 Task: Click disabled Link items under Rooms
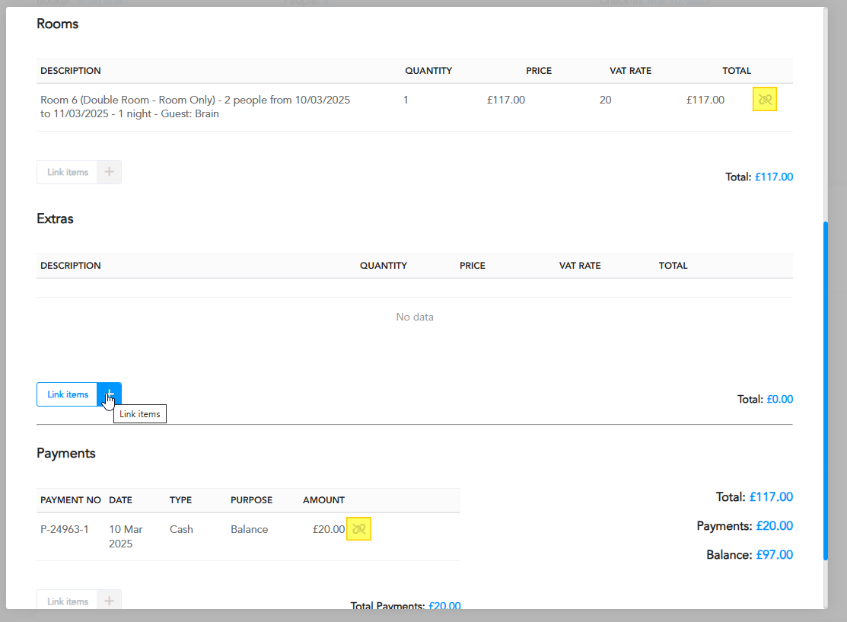(x=68, y=172)
